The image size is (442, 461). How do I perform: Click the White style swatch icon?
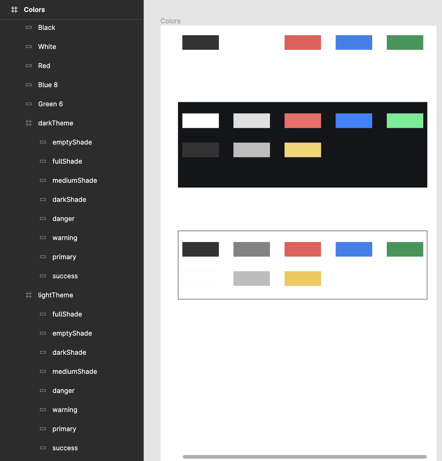(29, 46)
